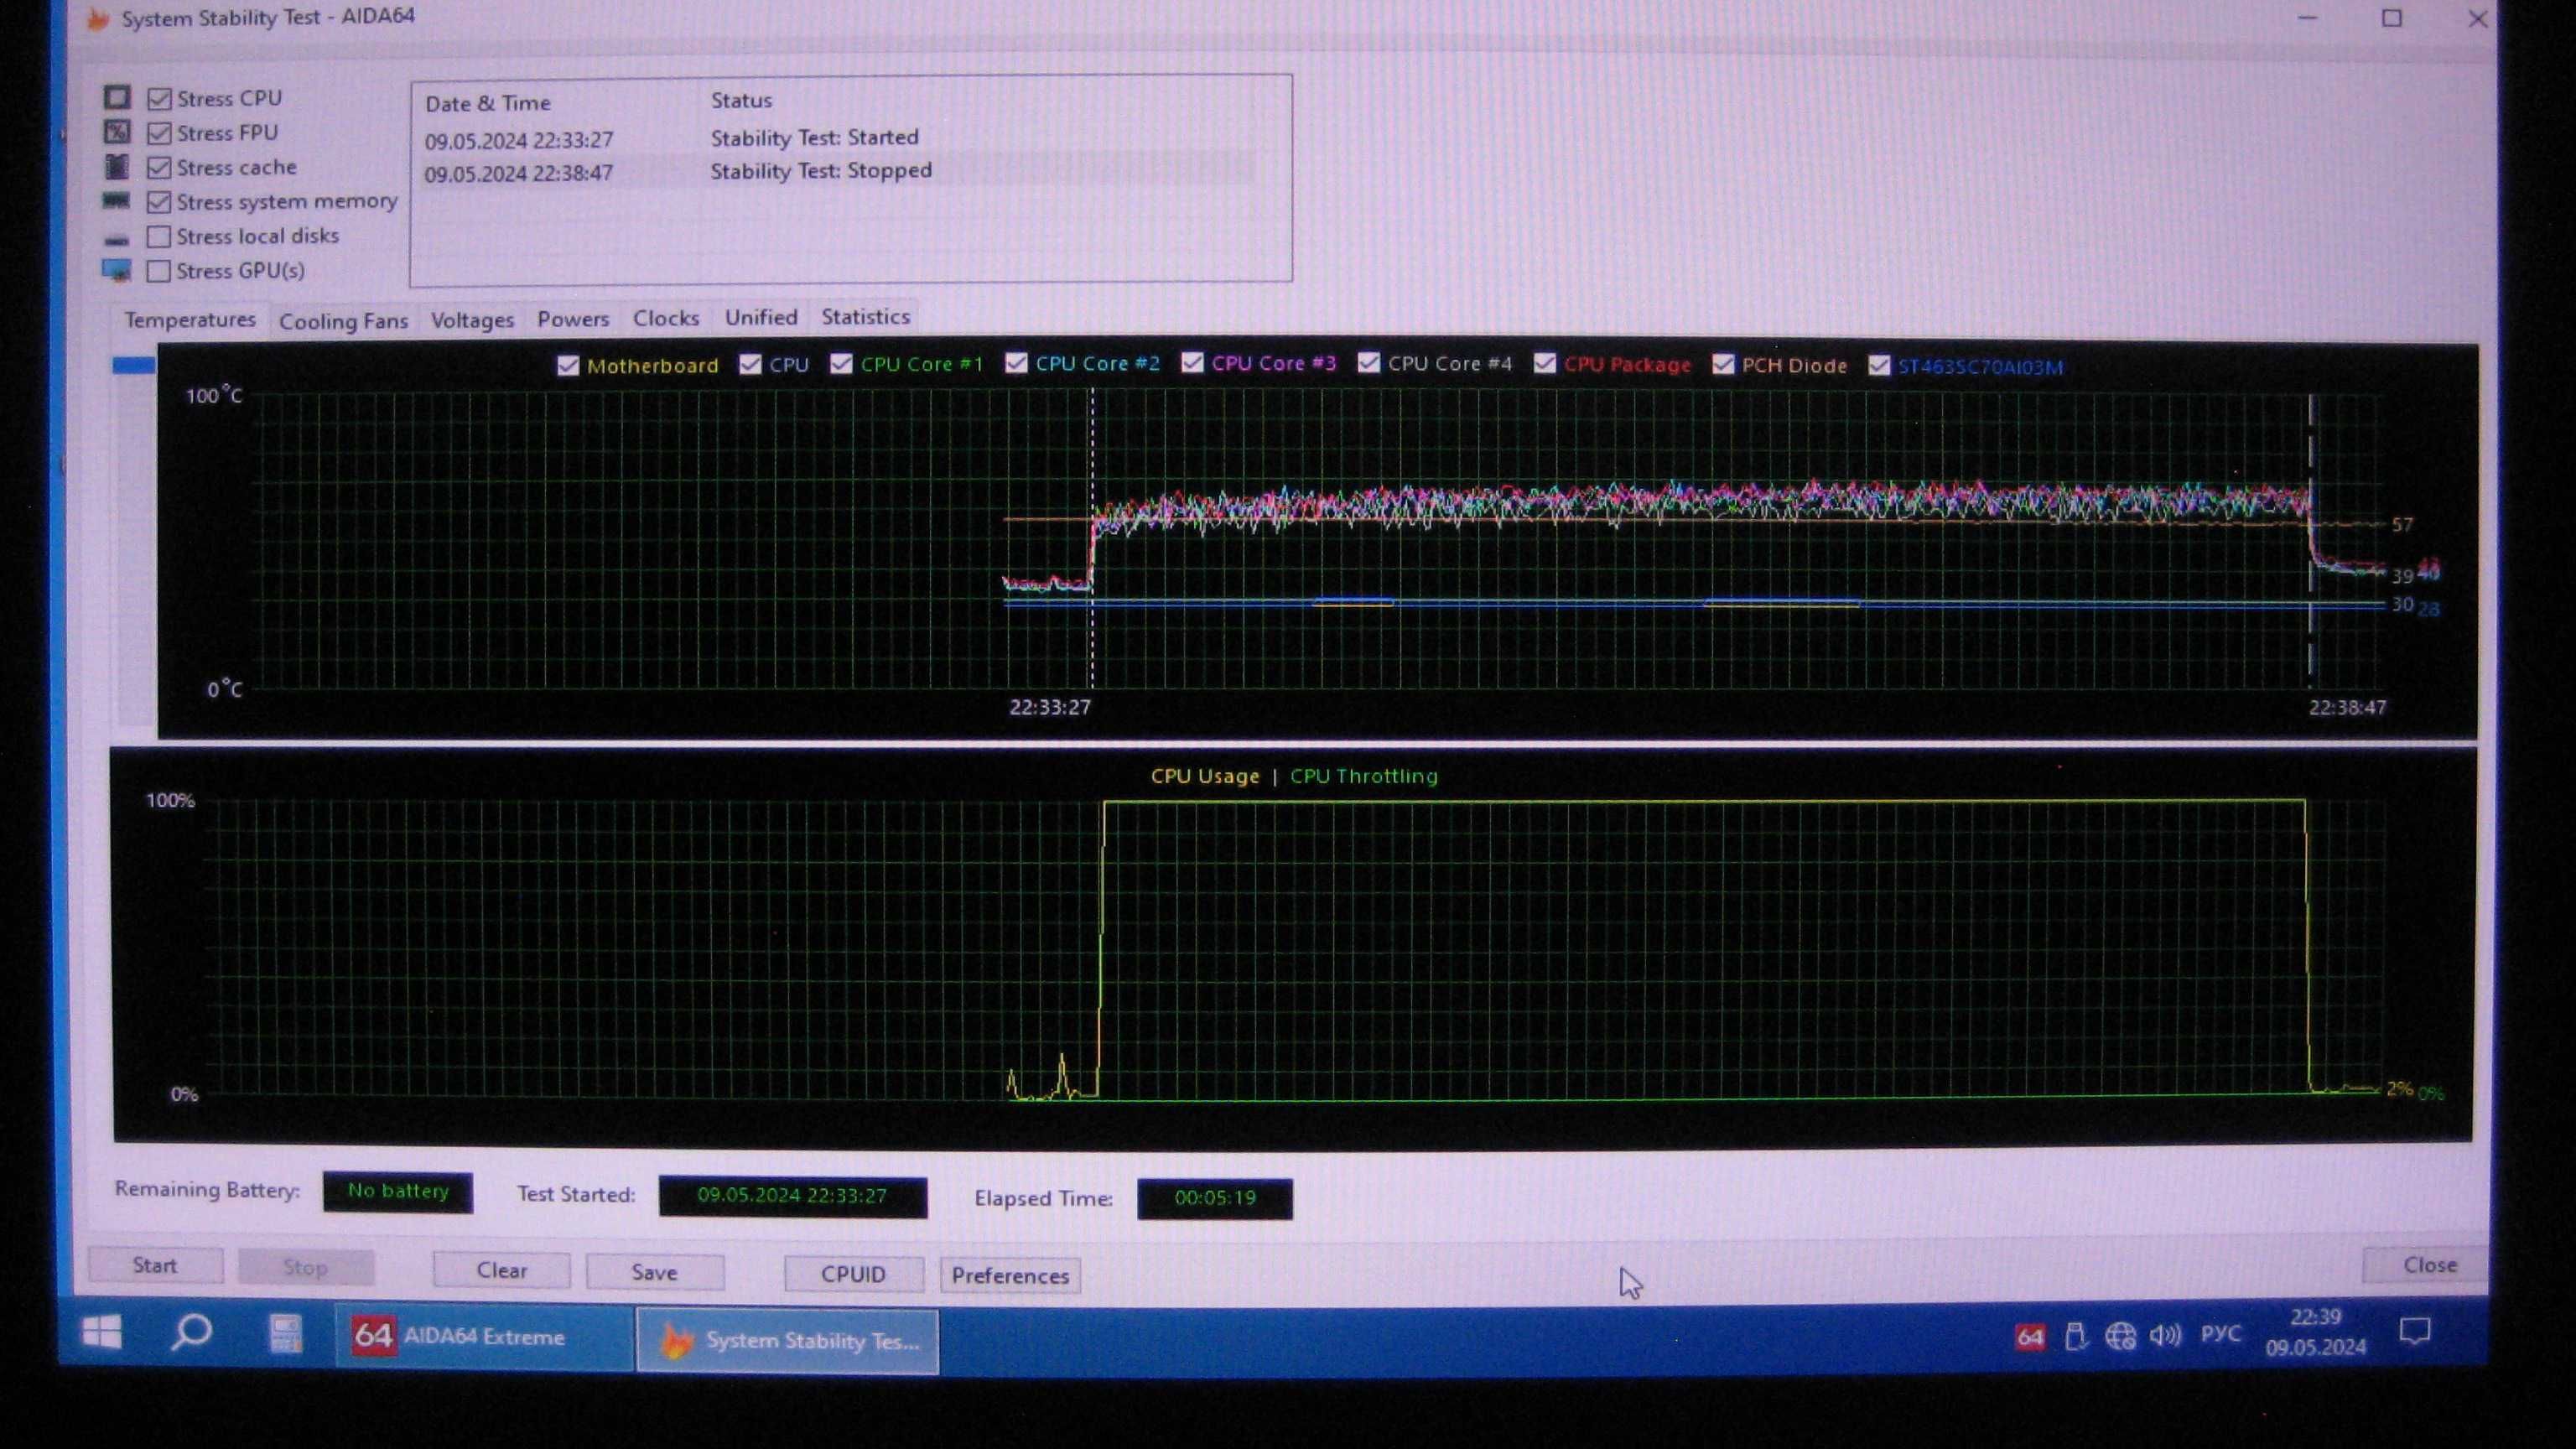Image resolution: width=2576 pixels, height=1449 pixels.
Task: Select the Stability Test: Started log row
Action: point(840,138)
